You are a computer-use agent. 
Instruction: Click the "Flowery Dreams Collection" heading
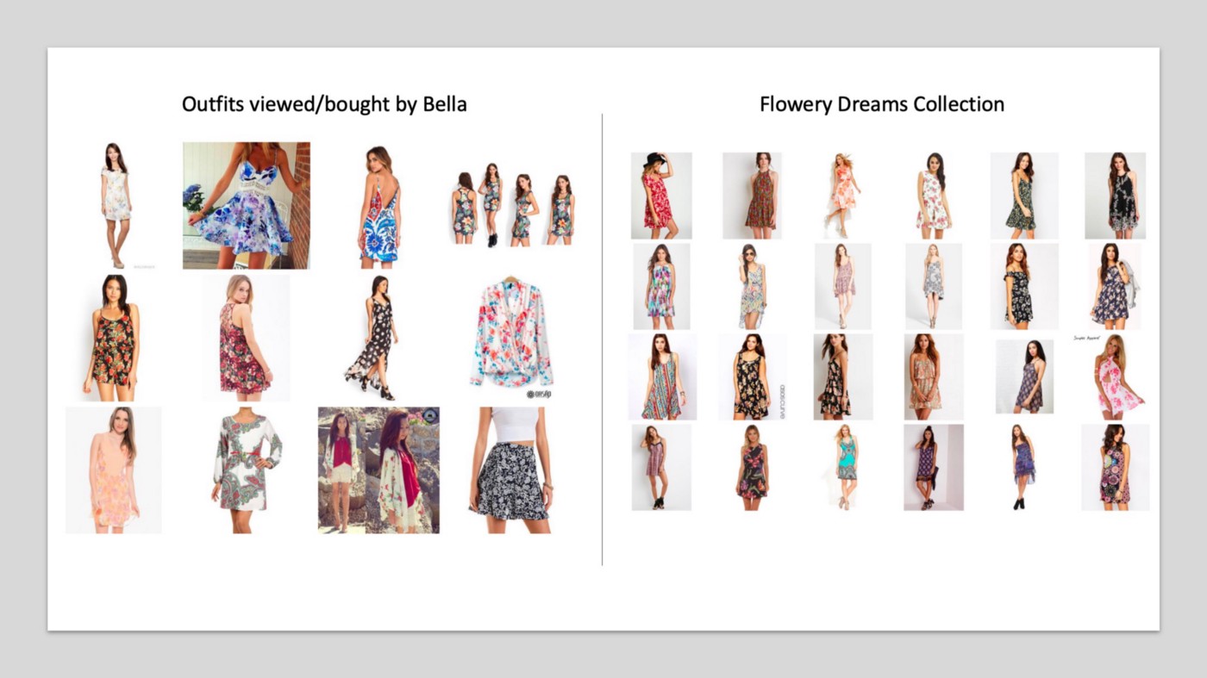point(881,104)
